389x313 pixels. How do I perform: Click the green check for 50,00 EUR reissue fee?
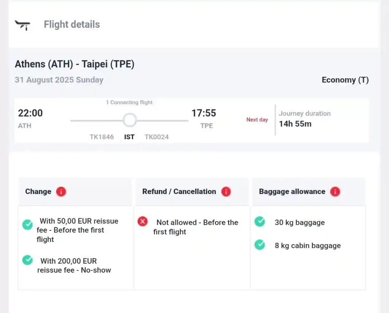click(x=27, y=224)
